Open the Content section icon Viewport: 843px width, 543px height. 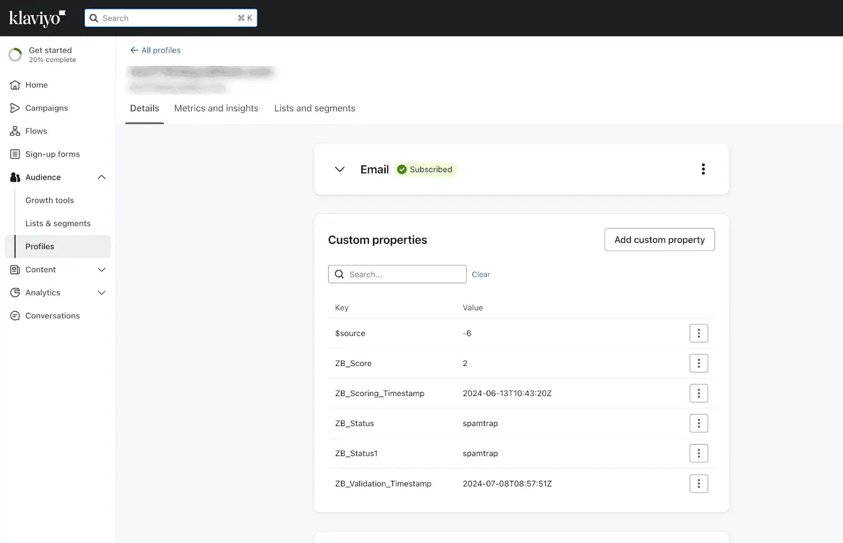[15, 269]
